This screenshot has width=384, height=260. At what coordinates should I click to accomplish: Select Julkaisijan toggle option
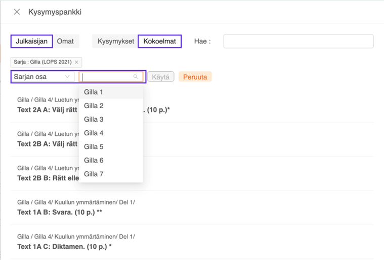tap(31, 41)
